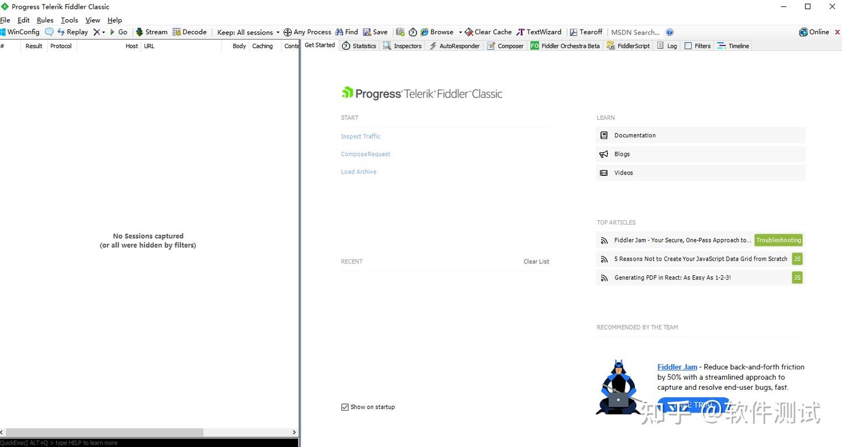
Task: Switch to the FiddlerScript tab
Action: tap(629, 46)
